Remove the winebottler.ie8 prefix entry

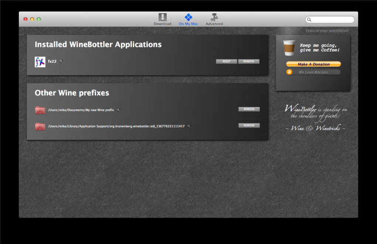(x=249, y=125)
